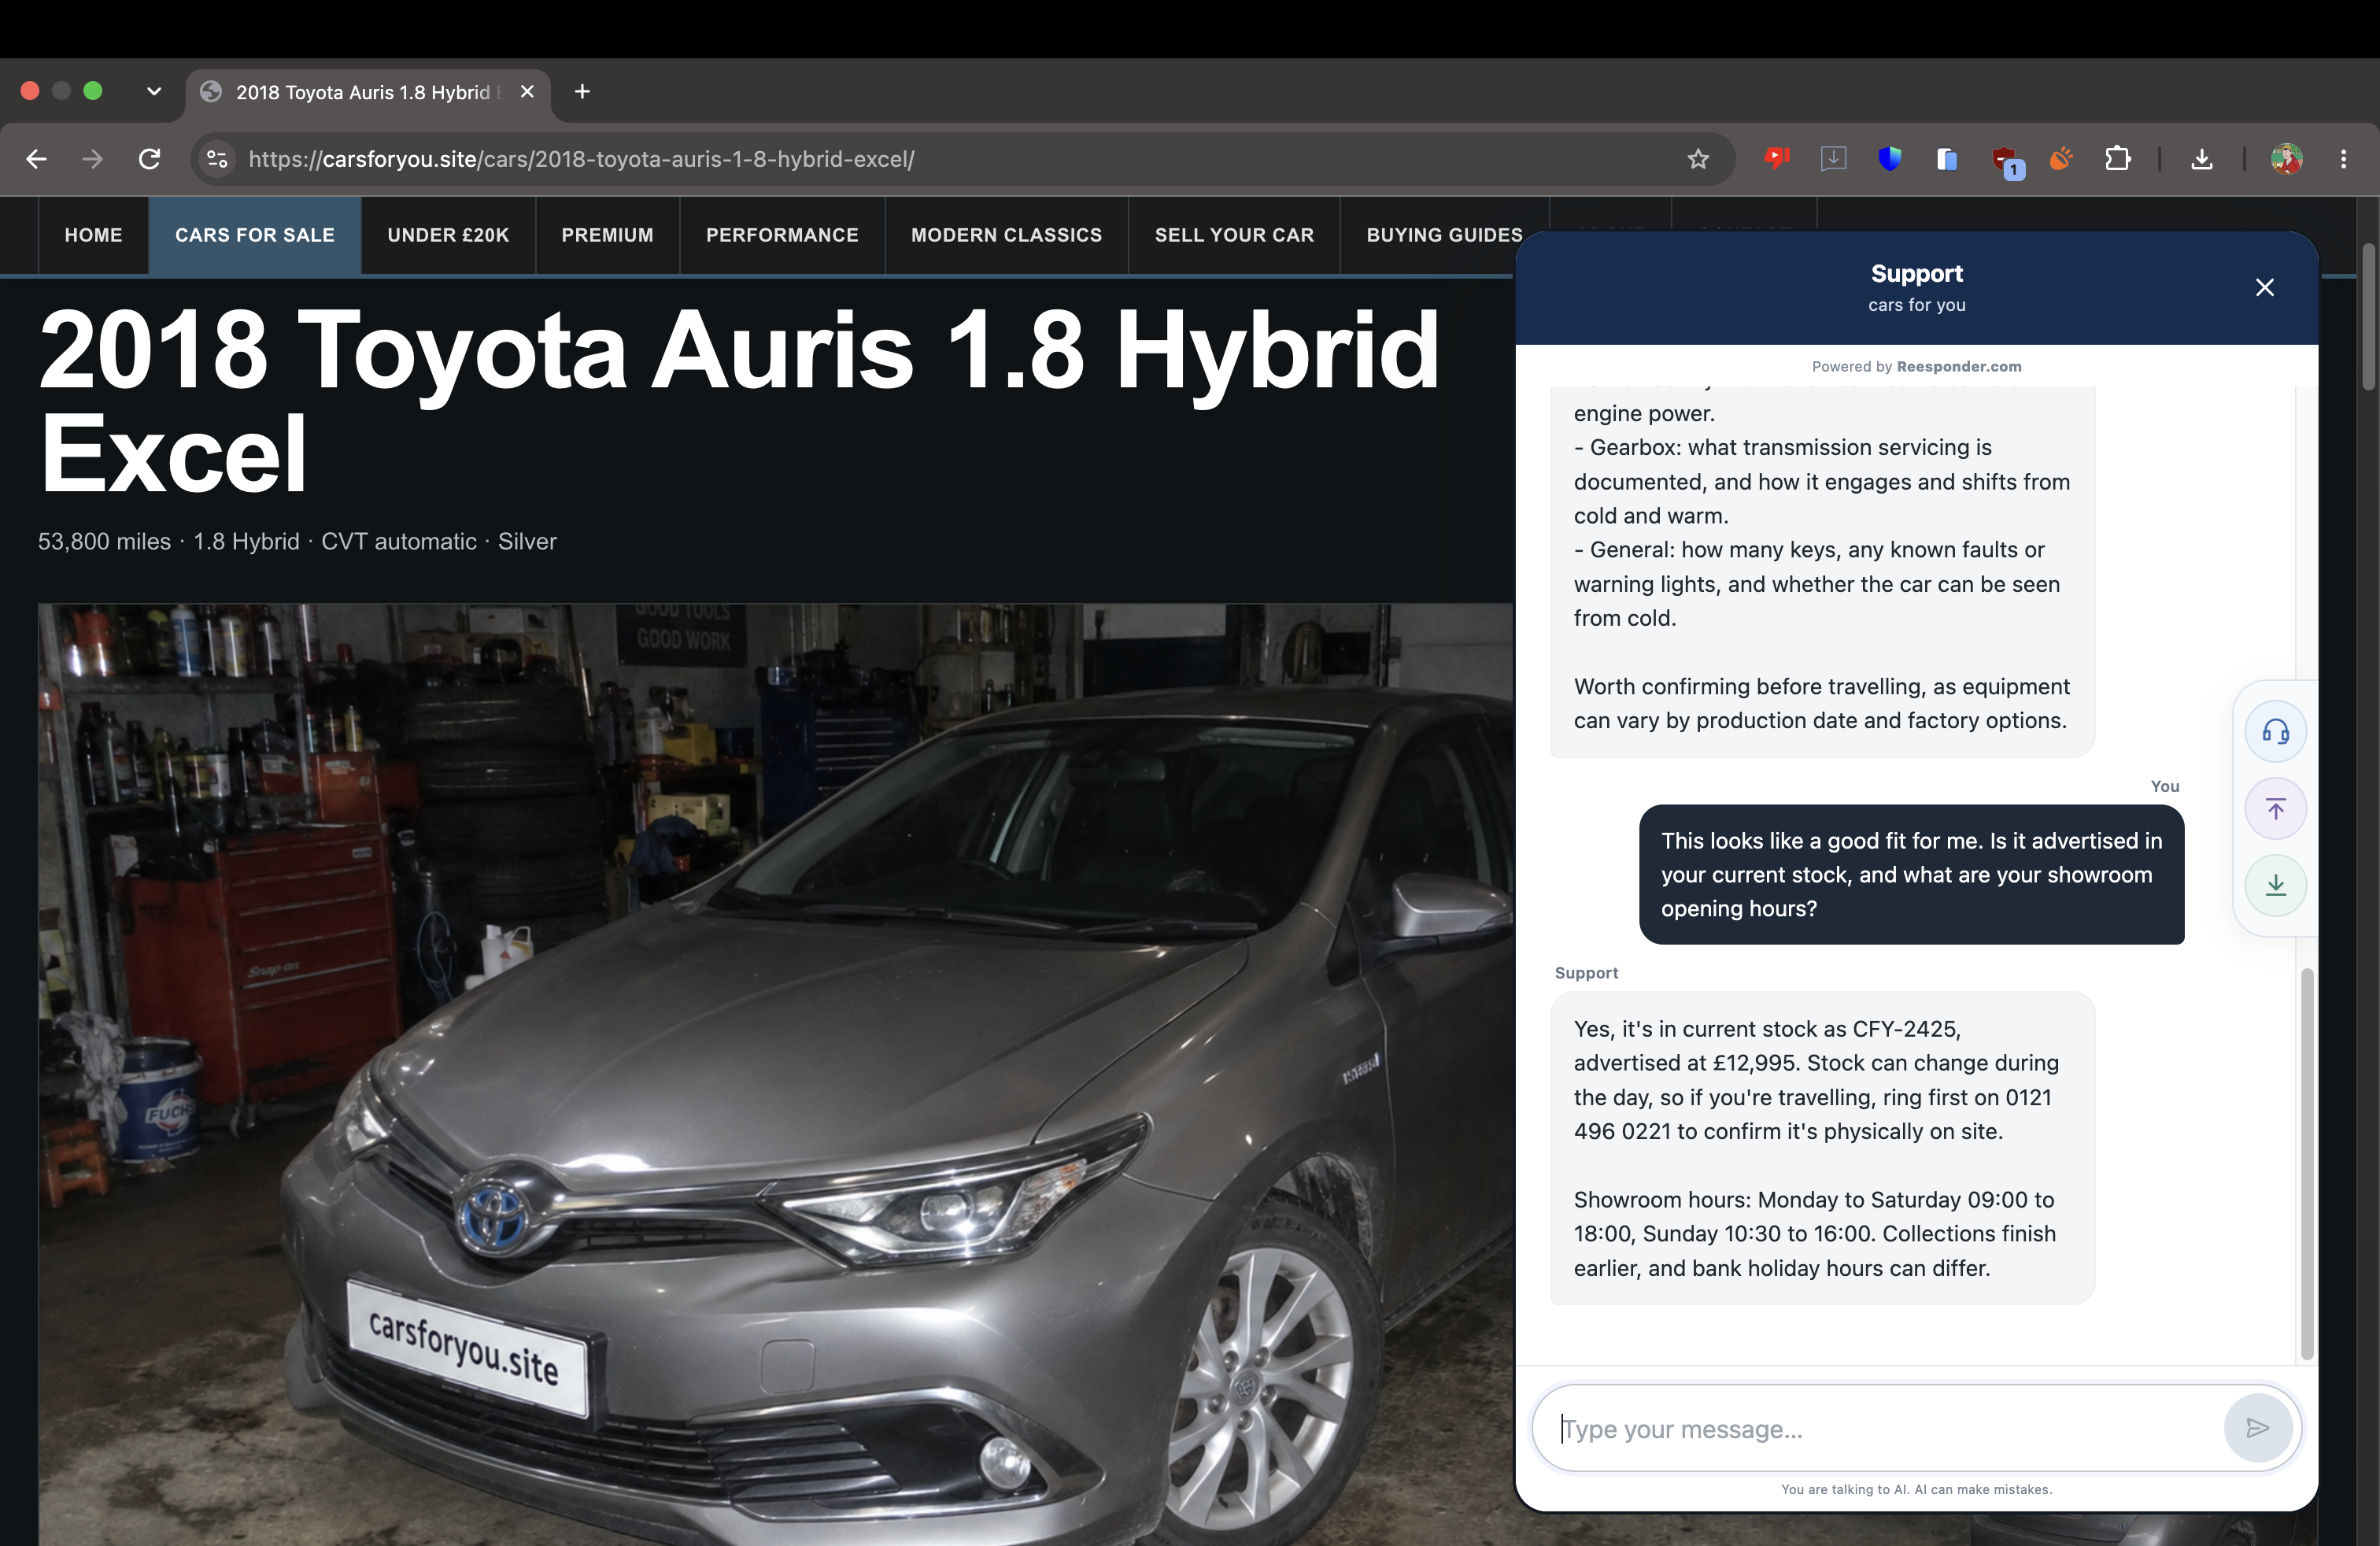The height and width of the screenshot is (1546, 2380).
Task: Open the download-box extension icon
Action: point(1833,158)
